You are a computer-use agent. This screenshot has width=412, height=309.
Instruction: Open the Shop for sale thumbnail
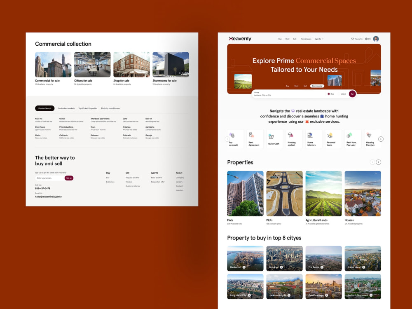click(x=131, y=64)
